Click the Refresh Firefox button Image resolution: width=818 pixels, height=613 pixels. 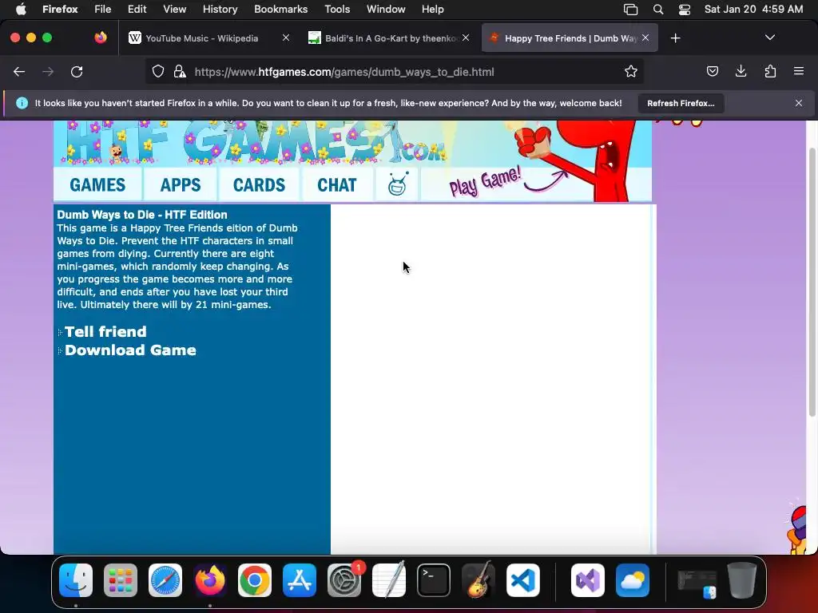click(x=681, y=103)
